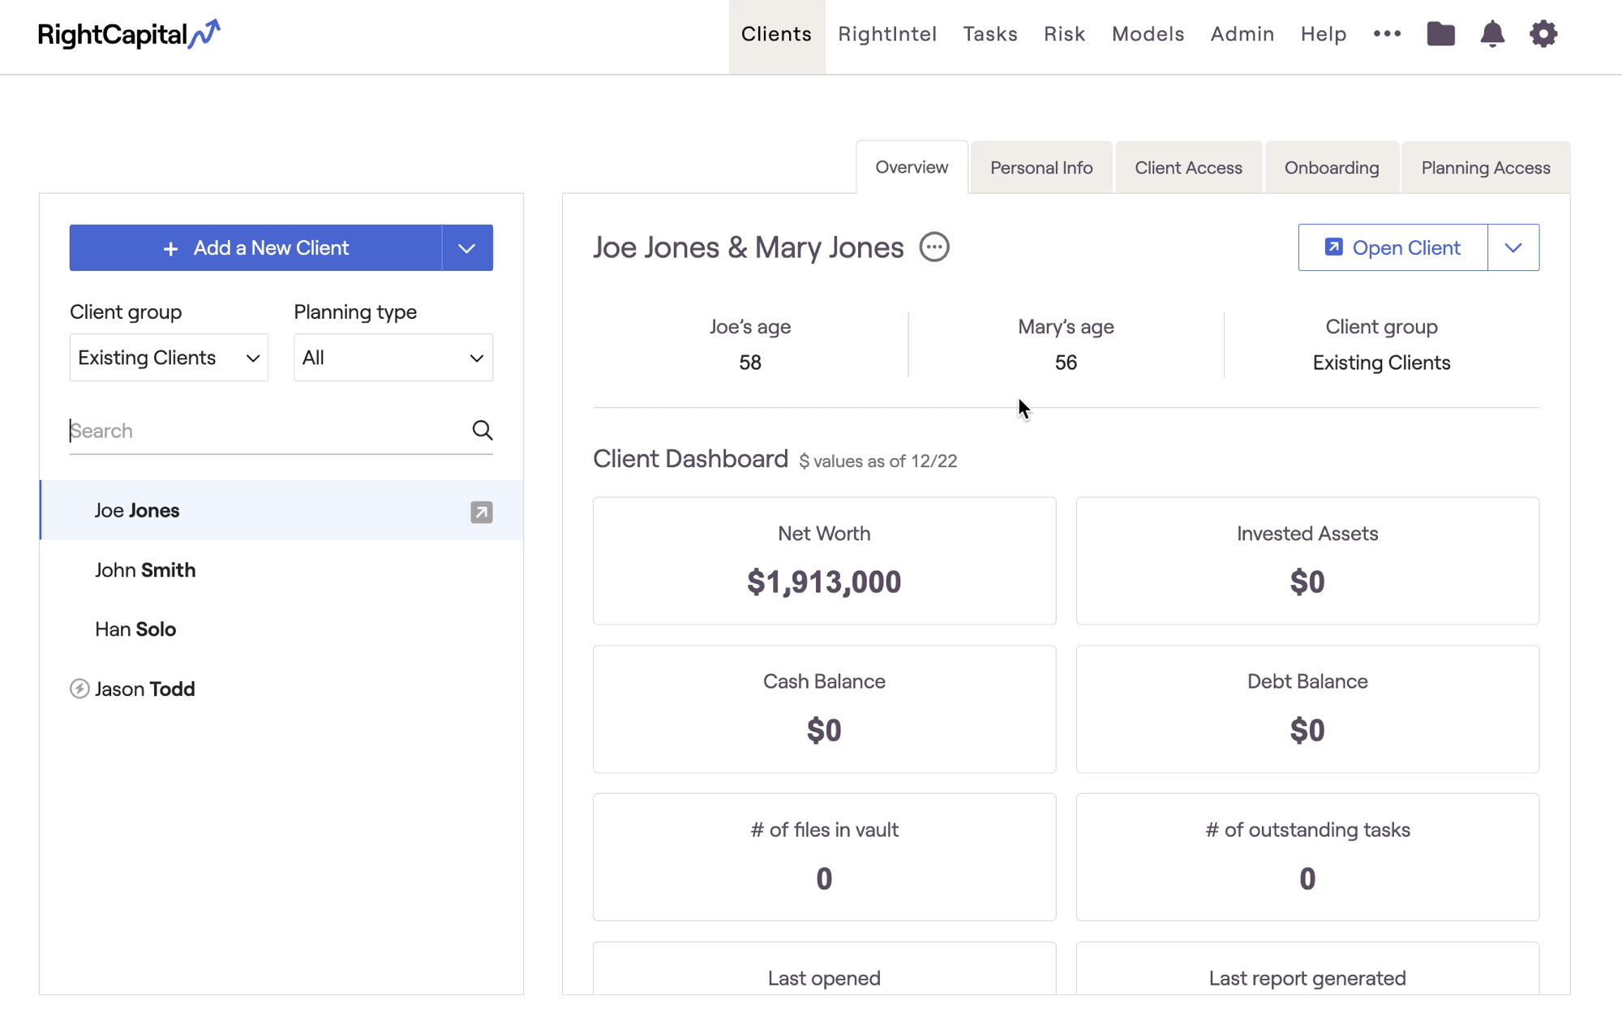Open the folder vault icon in header
The height and width of the screenshot is (1026, 1622).
coord(1440,34)
